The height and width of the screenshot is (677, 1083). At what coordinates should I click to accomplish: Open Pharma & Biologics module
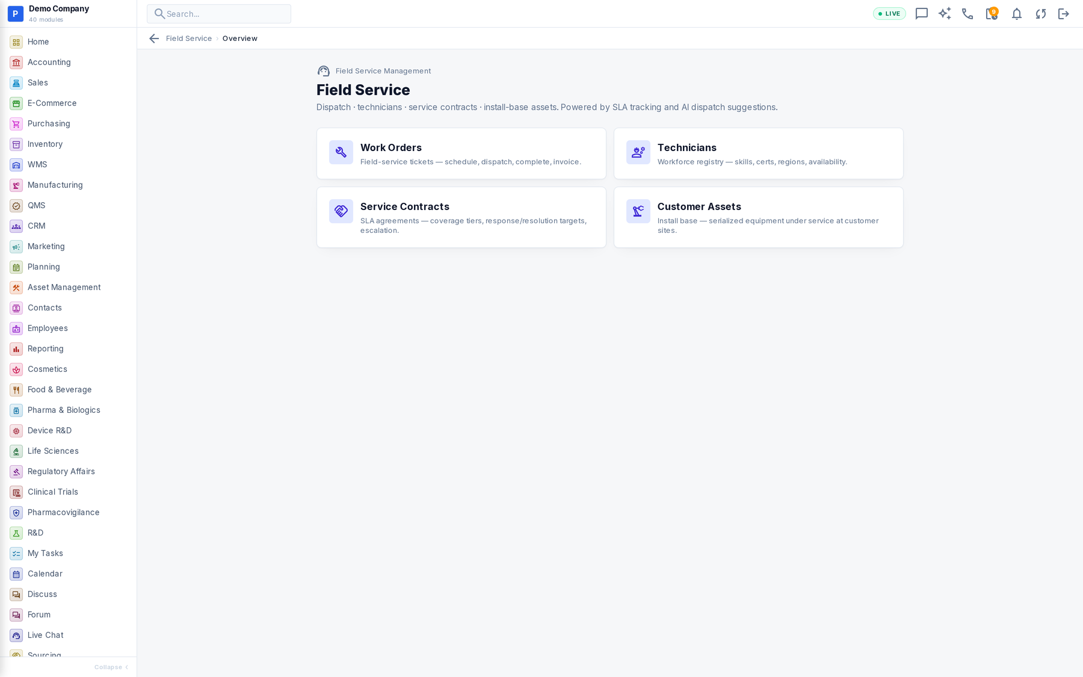(x=68, y=410)
